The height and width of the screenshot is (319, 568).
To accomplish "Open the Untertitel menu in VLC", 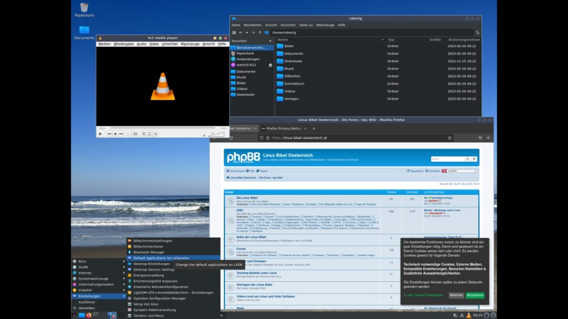I will (170, 44).
